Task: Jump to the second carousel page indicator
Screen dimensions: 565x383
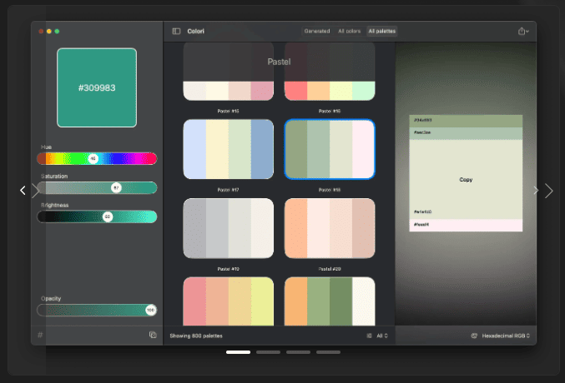Action: (268, 352)
